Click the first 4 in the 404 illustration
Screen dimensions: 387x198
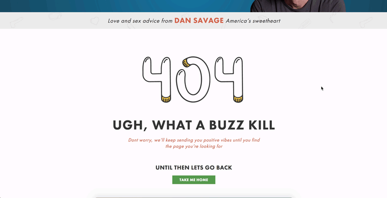156,79
